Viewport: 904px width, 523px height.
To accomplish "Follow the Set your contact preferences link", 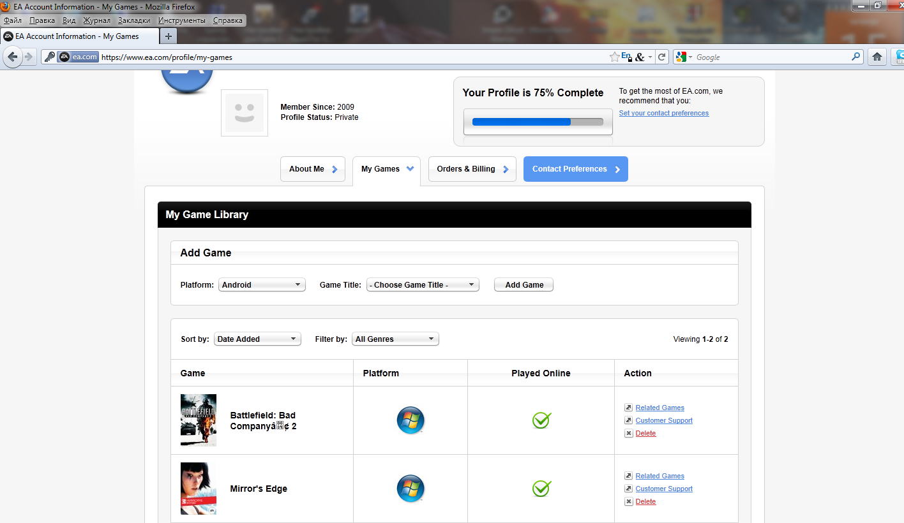I will click(x=664, y=114).
